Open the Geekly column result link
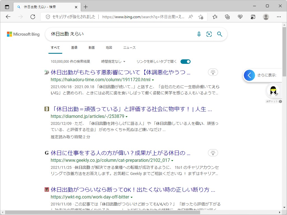This screenshot has width=287, height=215. point(121,153)
